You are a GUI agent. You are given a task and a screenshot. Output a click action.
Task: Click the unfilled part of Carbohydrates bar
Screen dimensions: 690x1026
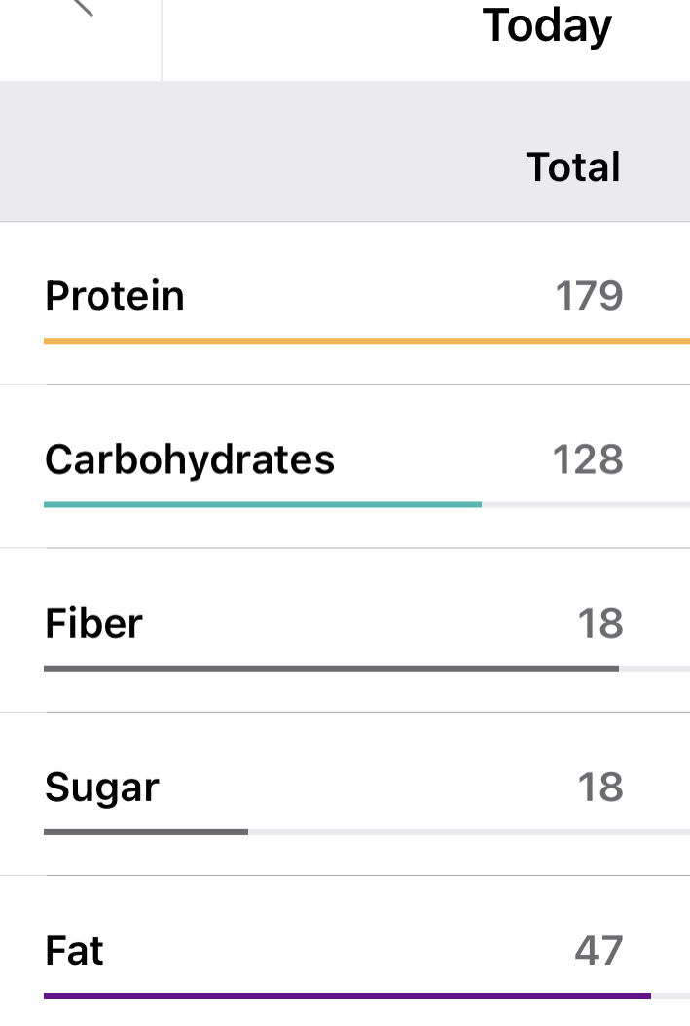click(x=584, y=504)
